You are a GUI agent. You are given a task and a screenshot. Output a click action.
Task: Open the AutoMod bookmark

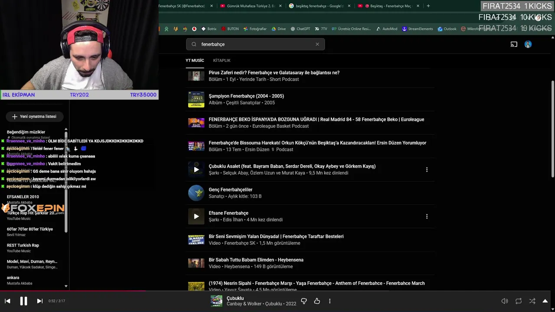pyautogui.click(x=386, y=29)
